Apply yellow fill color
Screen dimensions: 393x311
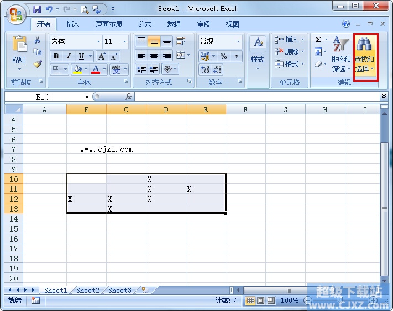77,69
